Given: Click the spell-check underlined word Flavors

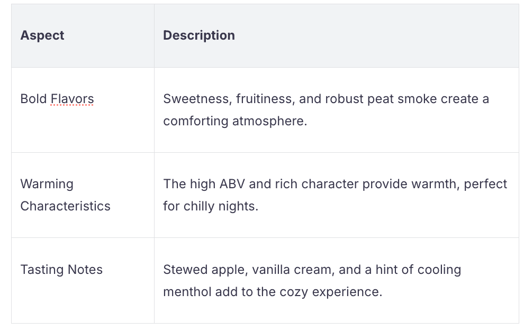Looking at the screenshot, I should [72, 99].
